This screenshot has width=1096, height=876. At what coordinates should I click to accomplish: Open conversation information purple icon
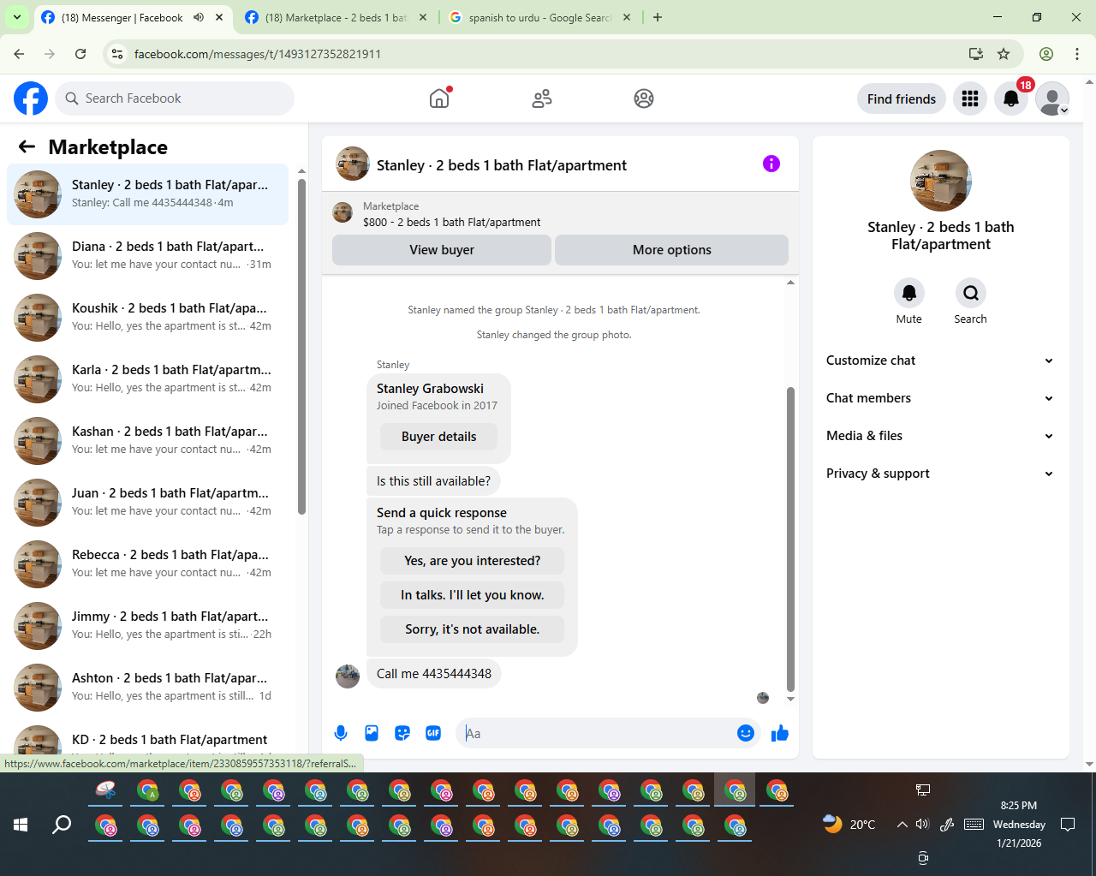click(771, 164)
